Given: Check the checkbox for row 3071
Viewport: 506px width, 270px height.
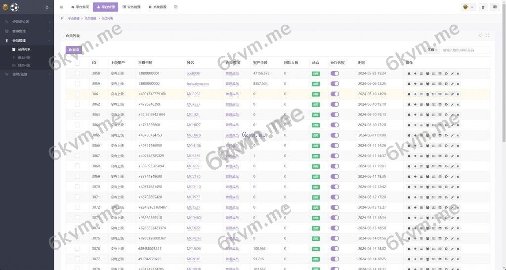Looking at the screenshot, I should pos(77,197).
